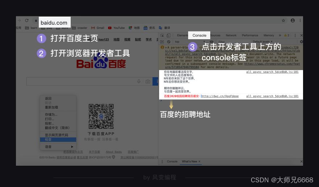The image size is (319, 187).
Task: Choose 翻成中文（简体）in the context menu
Action: (58, 128)
